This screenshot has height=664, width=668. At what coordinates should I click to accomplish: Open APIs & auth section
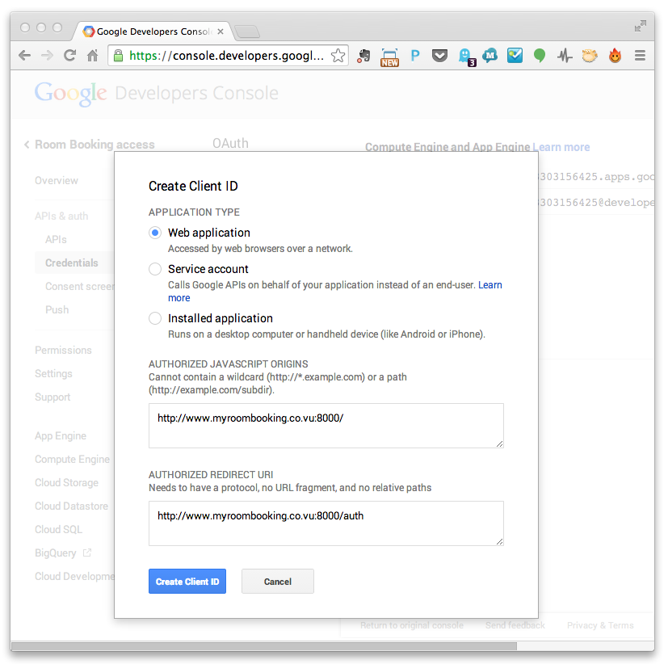click(61, 216)
